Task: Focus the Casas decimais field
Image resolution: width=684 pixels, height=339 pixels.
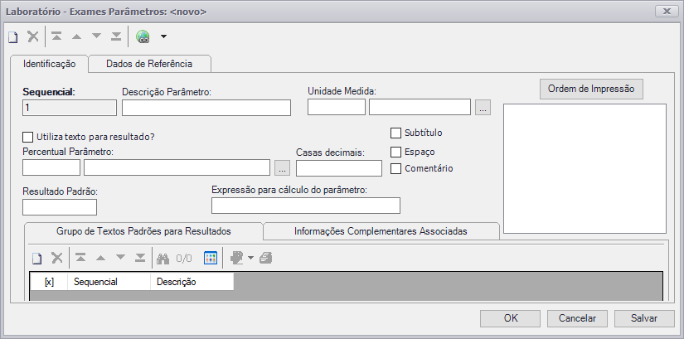Action: coord(339,168)
